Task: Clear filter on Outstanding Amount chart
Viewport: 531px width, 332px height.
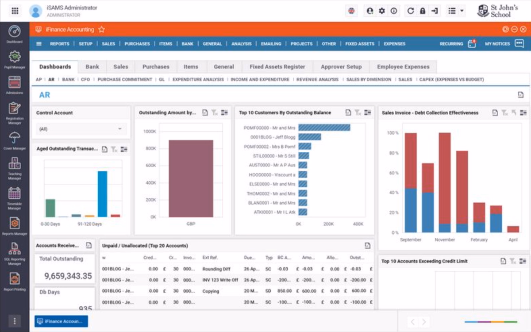Action: [x=215, y=113]
